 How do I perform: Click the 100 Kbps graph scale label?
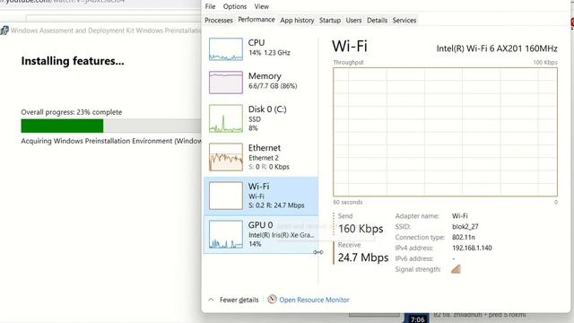(x=545, y=62)
